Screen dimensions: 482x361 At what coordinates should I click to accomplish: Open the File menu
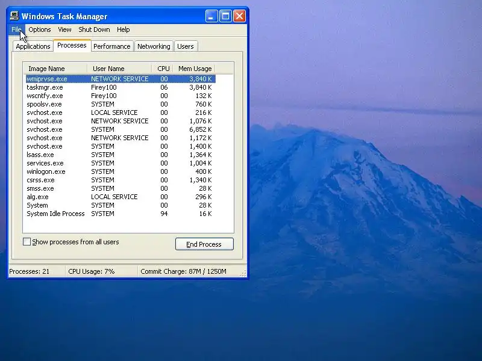click(16, 29)
